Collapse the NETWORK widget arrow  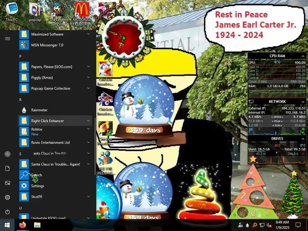303,102
